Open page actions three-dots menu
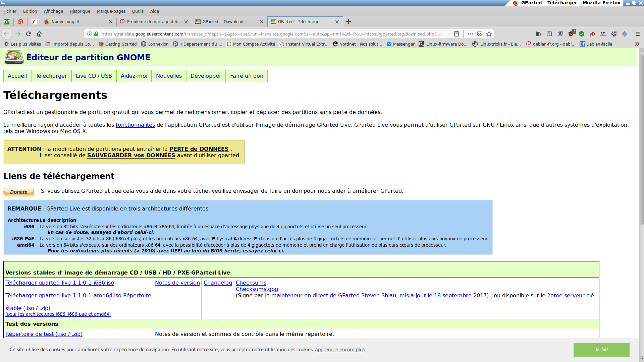The width and height of the screenshot is (644, 362). pyautogui.click(x=470, y=34)
